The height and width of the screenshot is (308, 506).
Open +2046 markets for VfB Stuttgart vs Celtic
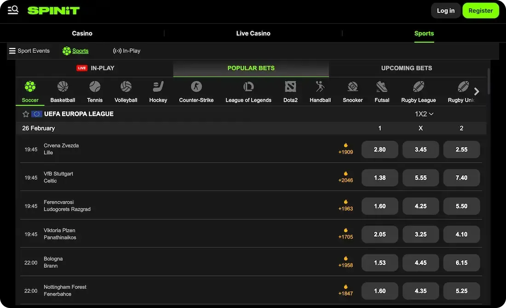[345, 177]
